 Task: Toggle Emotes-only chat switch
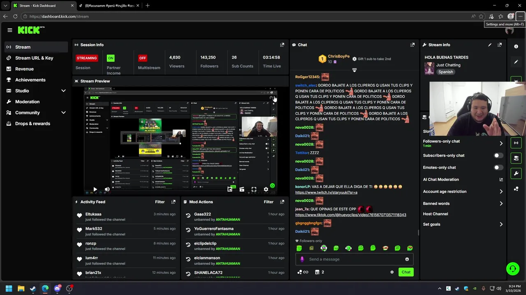click(x=498, y=168)
